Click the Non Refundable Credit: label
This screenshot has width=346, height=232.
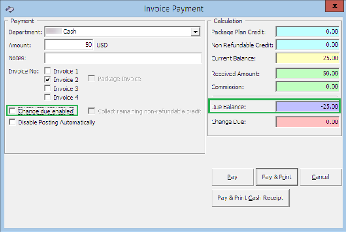[x=242, y=45]
